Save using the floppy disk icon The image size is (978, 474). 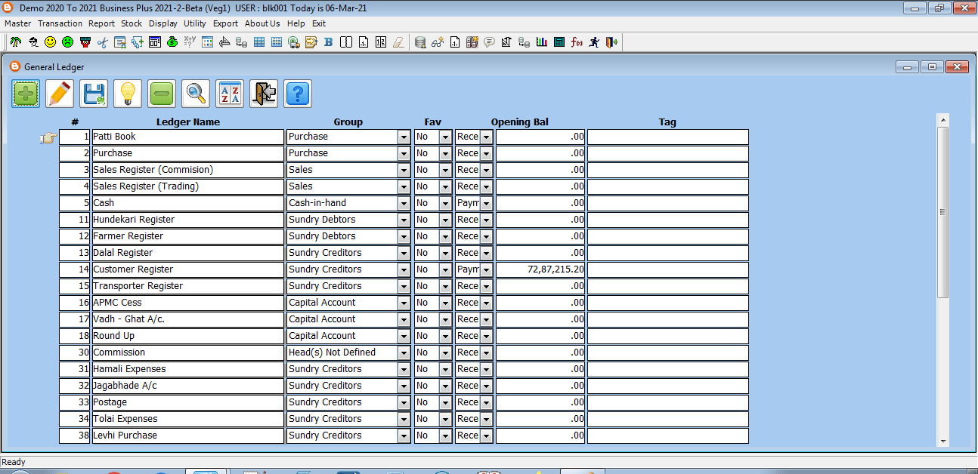tap(94, 94)
